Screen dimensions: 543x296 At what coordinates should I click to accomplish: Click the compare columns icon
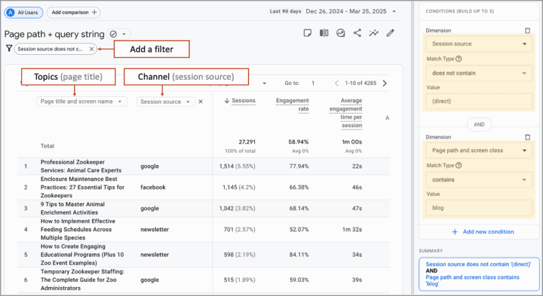coord(324,33)
